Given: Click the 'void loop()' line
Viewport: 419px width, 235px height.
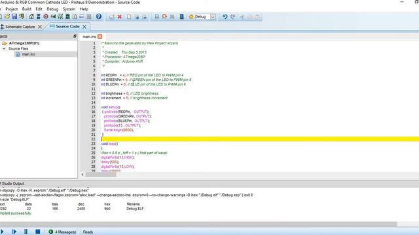Looking at the screenshot, I should tap(109, 144).
